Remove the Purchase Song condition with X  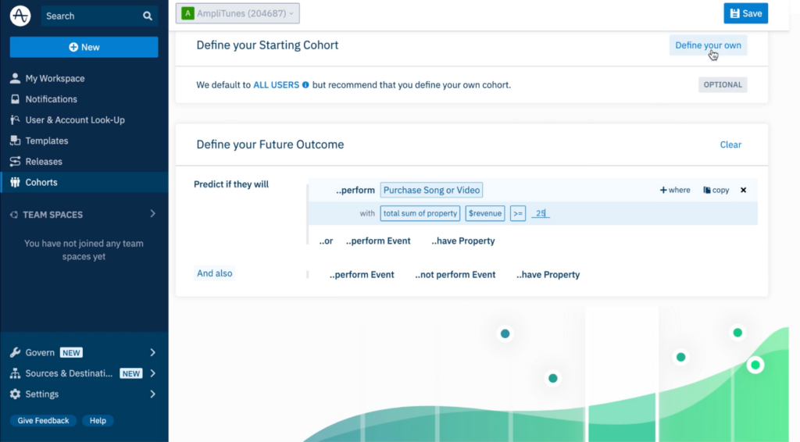point(743,191)
